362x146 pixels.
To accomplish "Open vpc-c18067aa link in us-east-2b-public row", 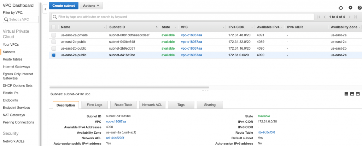I will [x=191, y=49].
